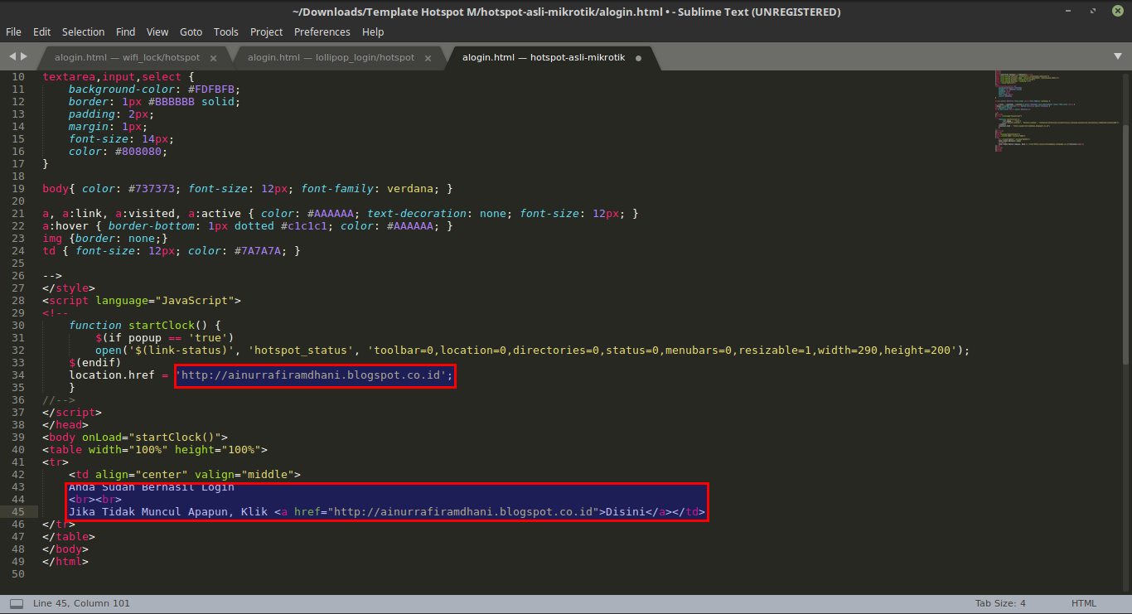Click the '</table>' closing tag

69,537
